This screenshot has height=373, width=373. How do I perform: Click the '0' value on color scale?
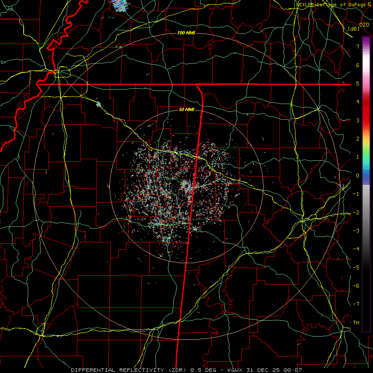click(358, 176)
